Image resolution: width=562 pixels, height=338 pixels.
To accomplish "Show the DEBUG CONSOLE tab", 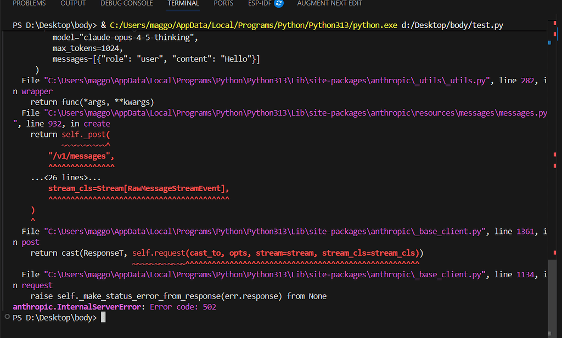I will tap(127, 4).
